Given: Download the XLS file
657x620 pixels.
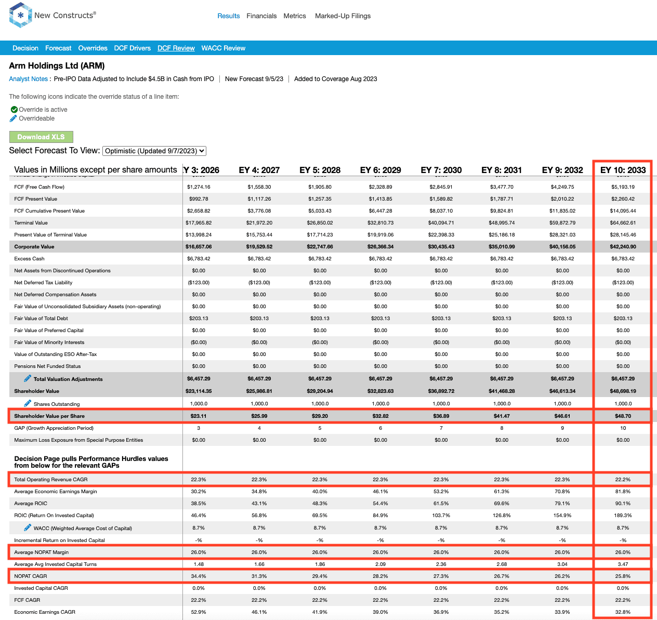Looking at the screenshot, I should pyautogui.click(x=41, y=137).
